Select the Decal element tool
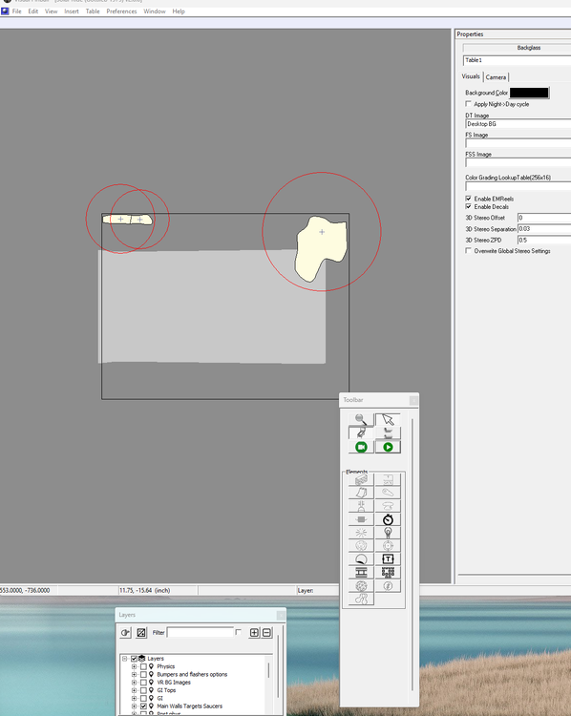 [x=361, y=558]
